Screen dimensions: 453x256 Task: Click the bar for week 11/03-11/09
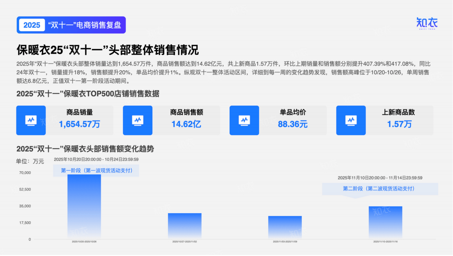(285, 227)
